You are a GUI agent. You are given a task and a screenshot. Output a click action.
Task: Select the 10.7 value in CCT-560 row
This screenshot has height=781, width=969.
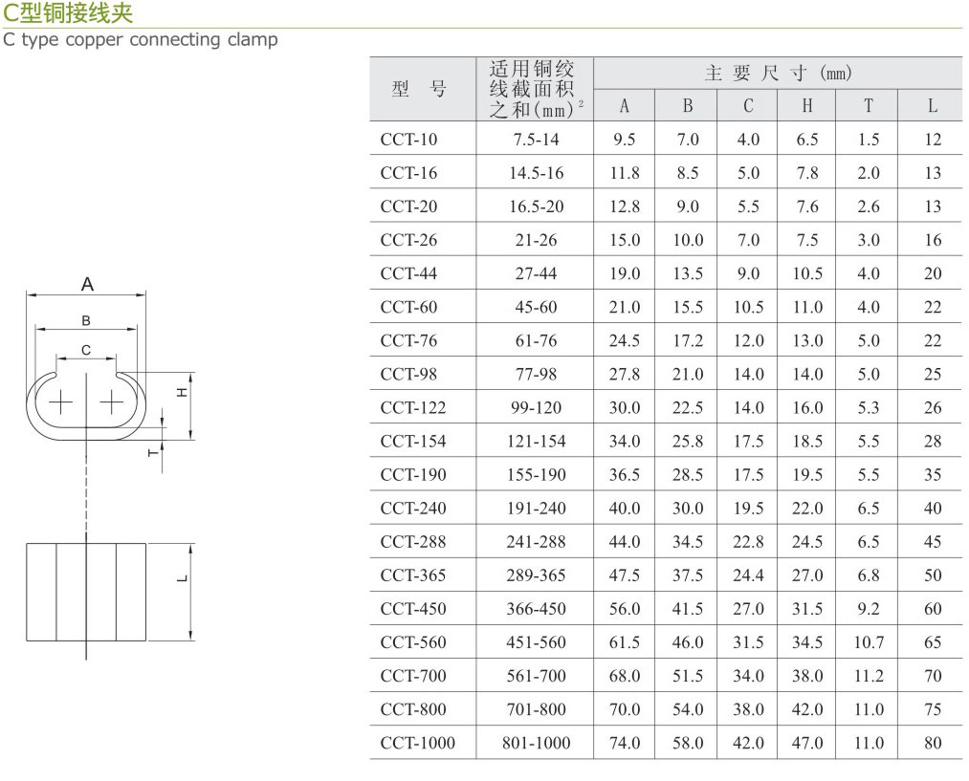868,642
